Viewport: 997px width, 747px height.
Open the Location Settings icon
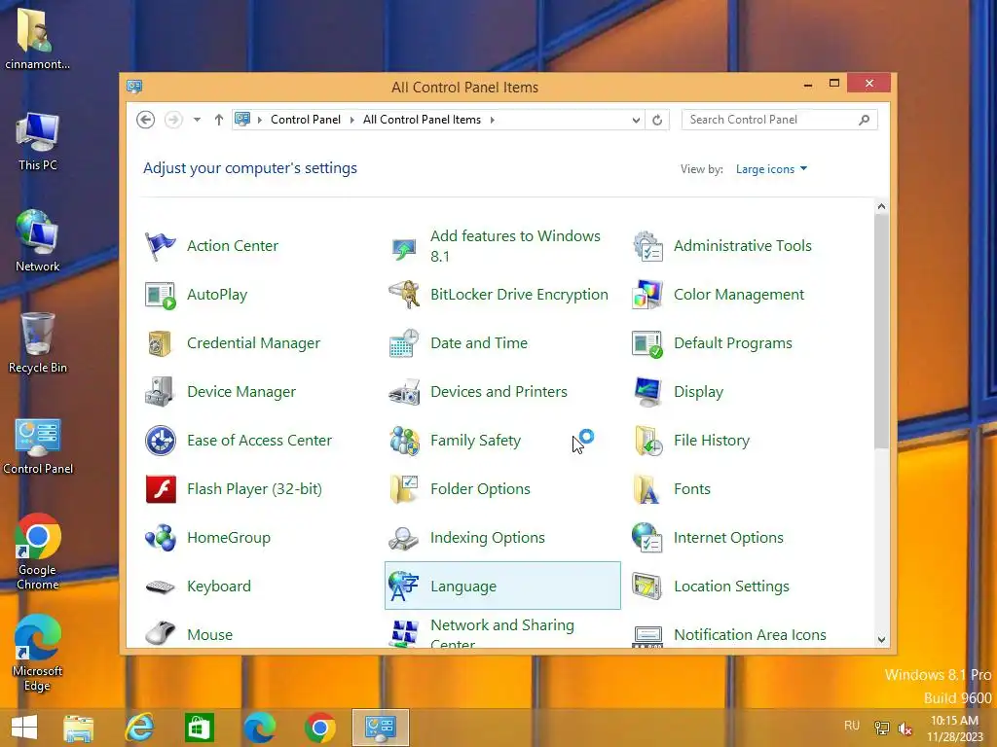pyautogui.click(x=647, y=587)
